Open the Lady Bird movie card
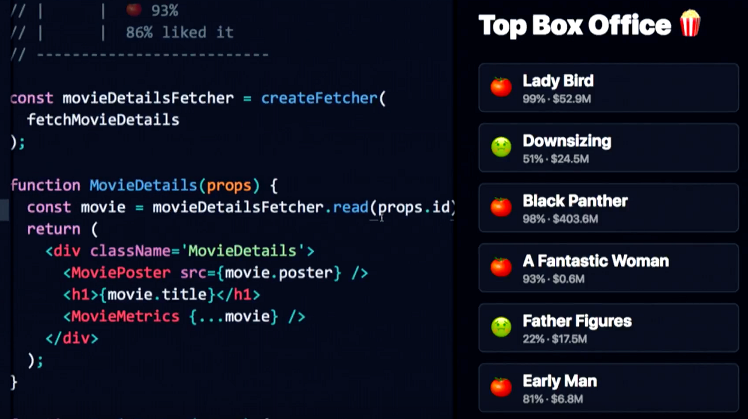 [x=608, y=88]
